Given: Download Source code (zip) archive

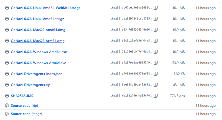Looking at the screenshot, I should (24, 105).
